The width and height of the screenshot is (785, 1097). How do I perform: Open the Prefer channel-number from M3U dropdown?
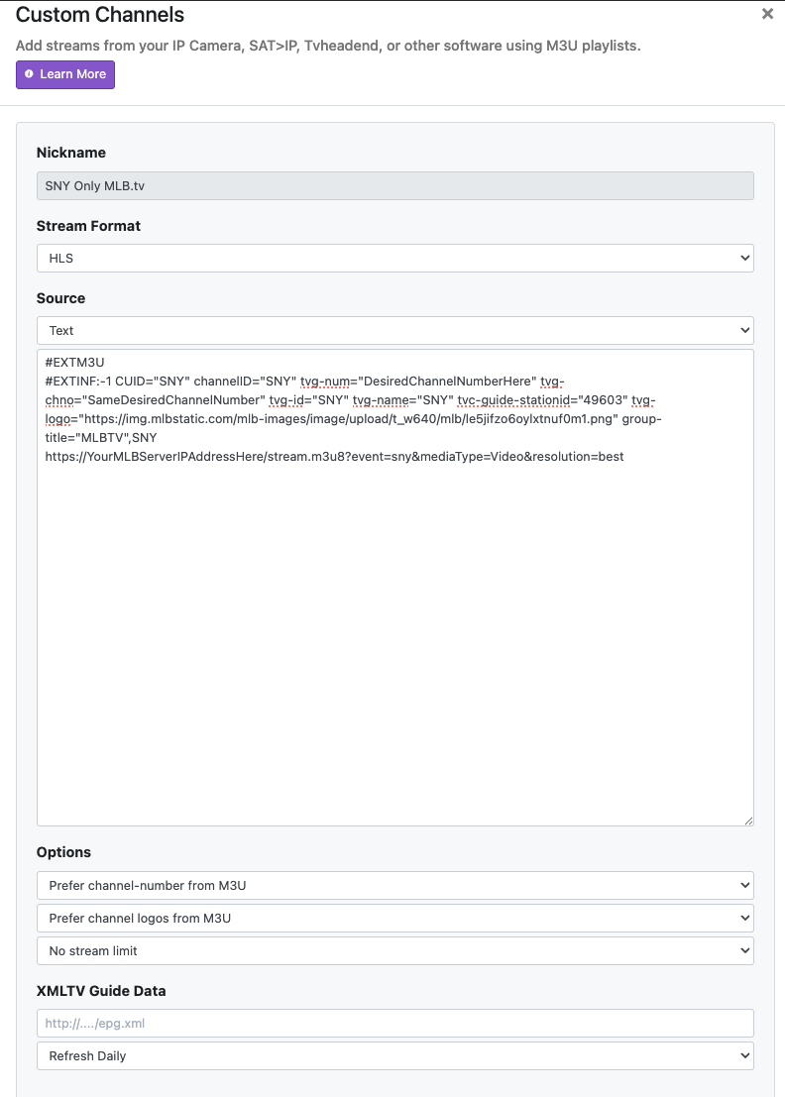coord(394,885)
